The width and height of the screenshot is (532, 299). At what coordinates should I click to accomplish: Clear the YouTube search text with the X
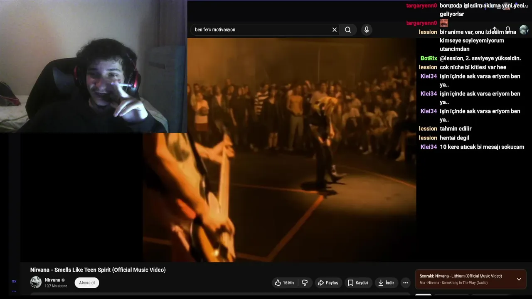tap(335, 29)
